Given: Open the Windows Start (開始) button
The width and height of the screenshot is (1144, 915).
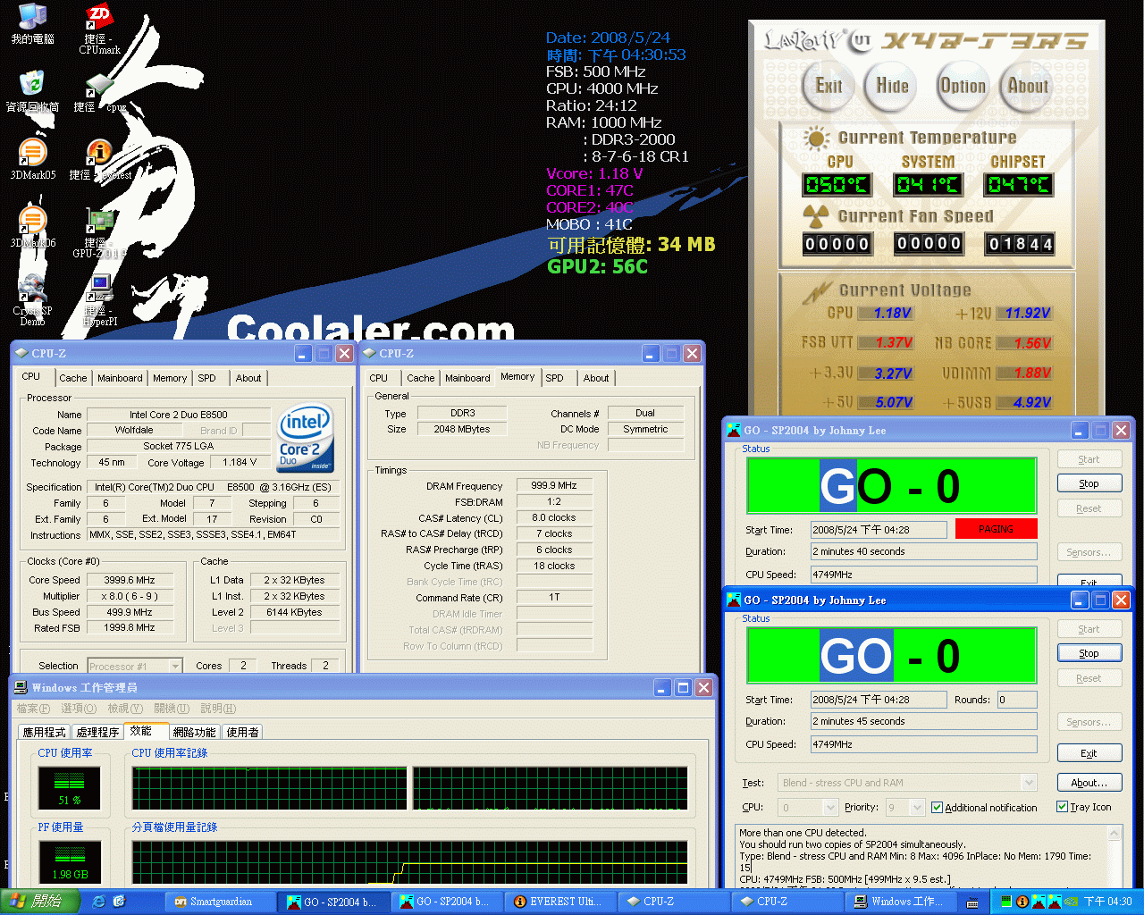Looking at the screenshot, I should point(40,902).
